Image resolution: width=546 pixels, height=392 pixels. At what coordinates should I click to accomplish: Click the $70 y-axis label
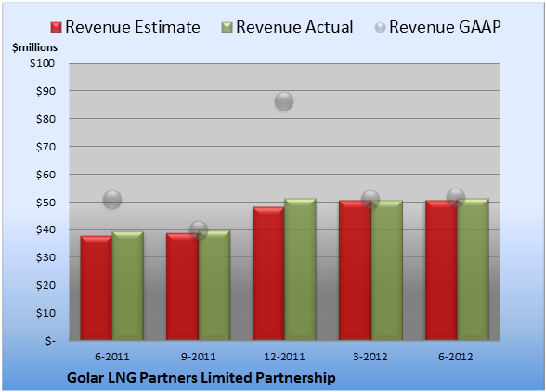(45, 147)
